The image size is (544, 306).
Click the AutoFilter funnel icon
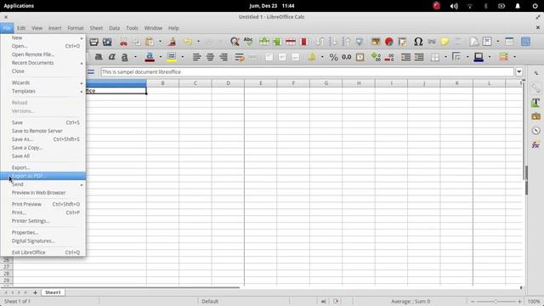point(360,42)
